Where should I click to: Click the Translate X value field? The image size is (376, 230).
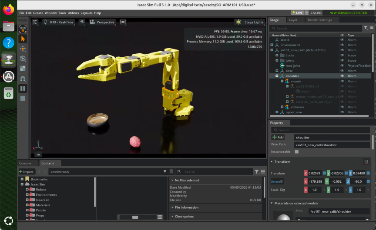pos(315,173)
